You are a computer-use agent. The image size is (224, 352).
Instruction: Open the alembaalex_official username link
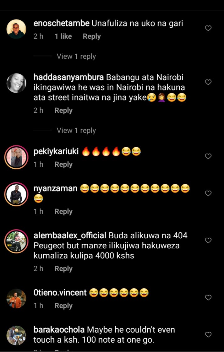tap(70, 236)
